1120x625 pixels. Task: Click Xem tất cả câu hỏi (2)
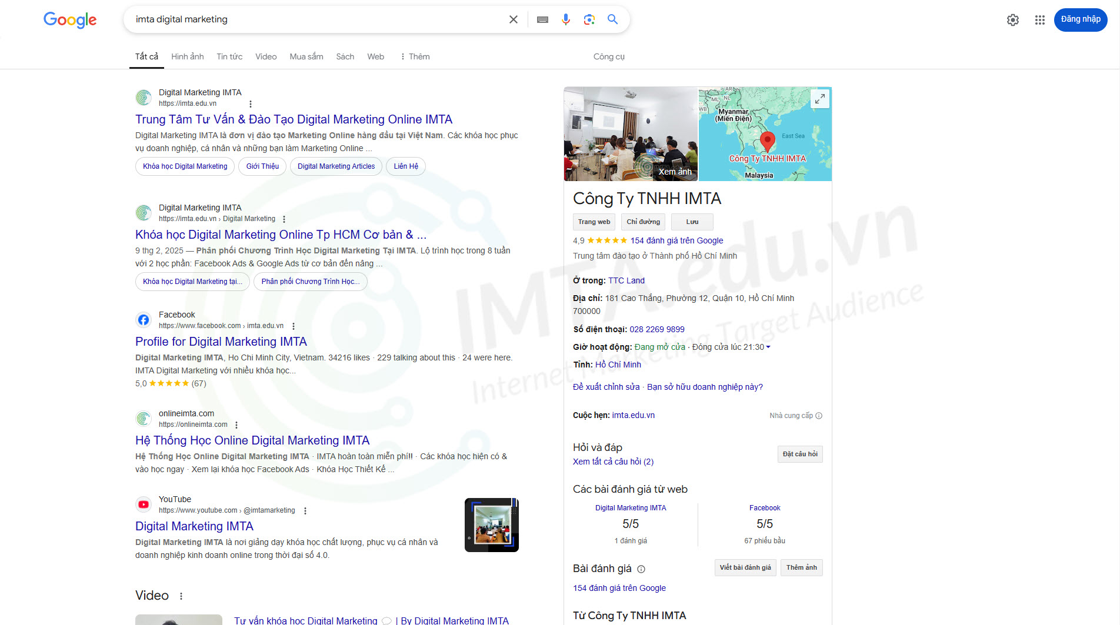coord(613,462)
